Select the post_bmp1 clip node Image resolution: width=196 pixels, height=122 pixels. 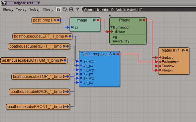(46, 20)
